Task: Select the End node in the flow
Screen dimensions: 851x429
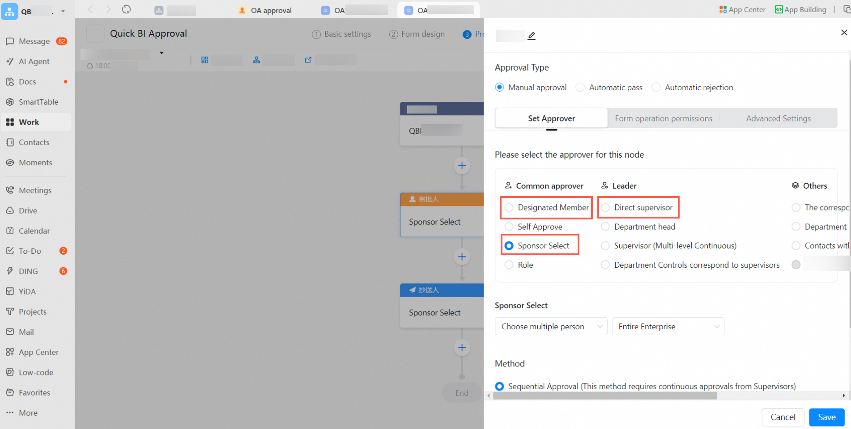Action: (x=462, y=393)
